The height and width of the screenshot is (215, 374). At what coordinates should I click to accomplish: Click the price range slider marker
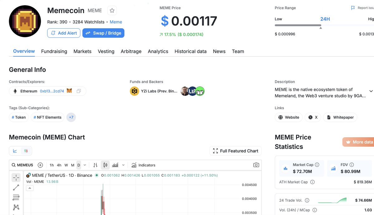pyautogui.click(x=321, y=28)
